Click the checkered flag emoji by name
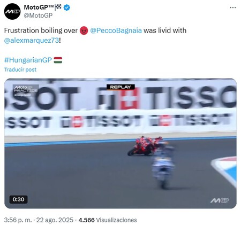Image resolution: width=241 pixels, height=225 pixels. coord(58,7)
